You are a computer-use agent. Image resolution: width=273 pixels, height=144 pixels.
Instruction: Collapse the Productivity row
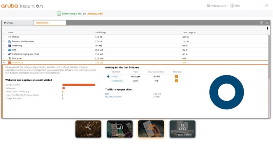[4, 63]
